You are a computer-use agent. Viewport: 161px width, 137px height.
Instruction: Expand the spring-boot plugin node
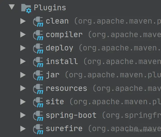23,115
